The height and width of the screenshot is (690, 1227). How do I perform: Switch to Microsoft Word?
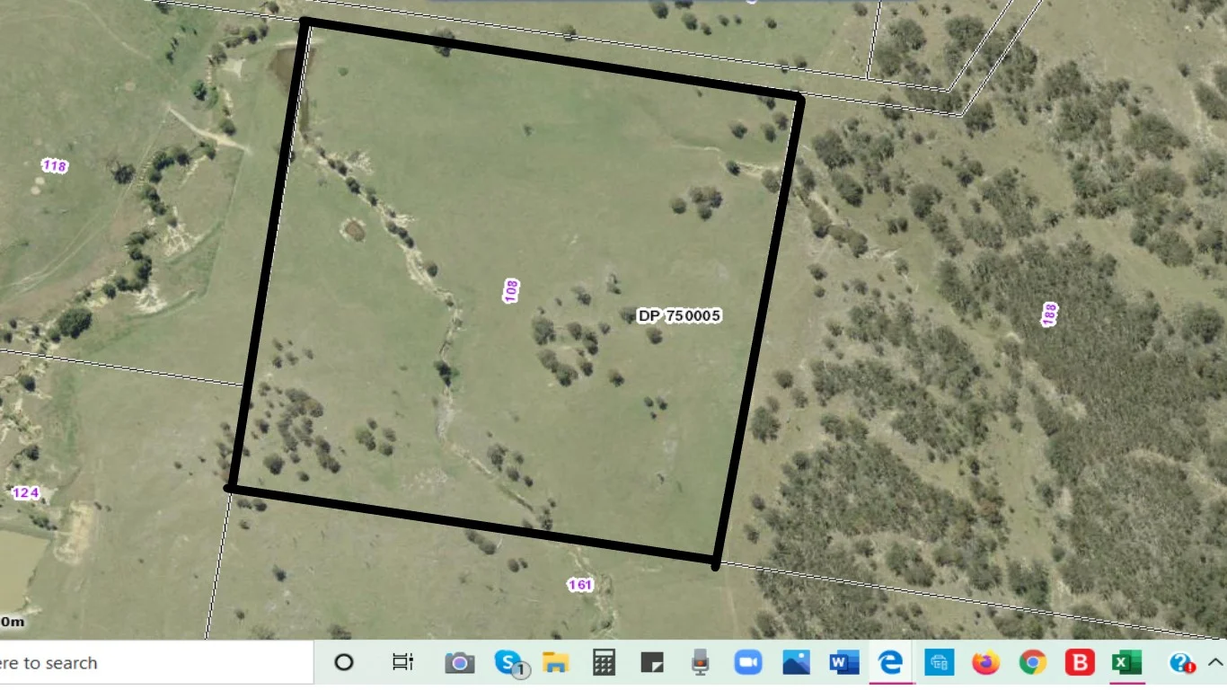pyautogui.click(x=843, y=663)
